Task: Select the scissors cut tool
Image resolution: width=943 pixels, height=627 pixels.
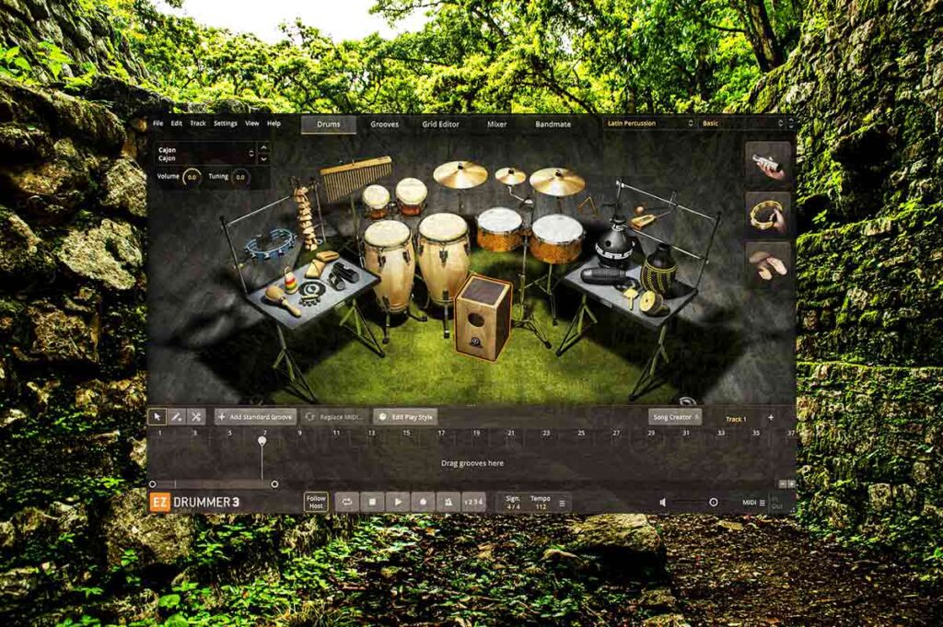Action: coord(196,416)
